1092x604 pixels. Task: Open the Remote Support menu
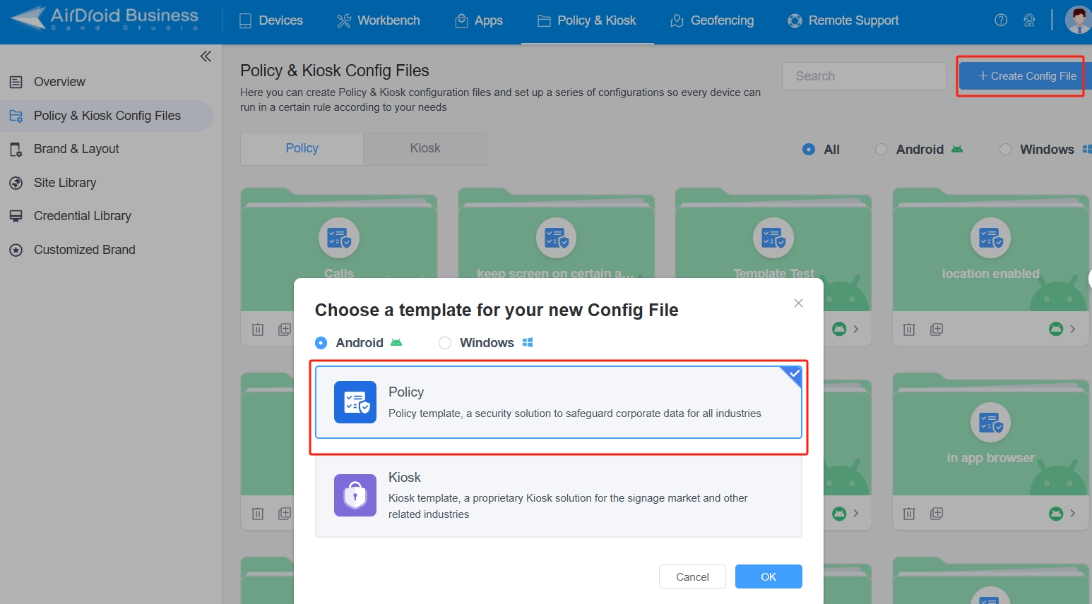point(843,21)
